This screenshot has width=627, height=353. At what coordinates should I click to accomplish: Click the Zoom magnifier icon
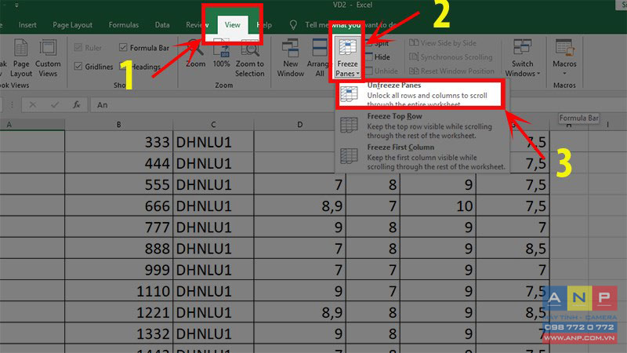pos(195,53)
